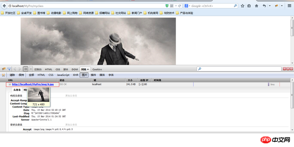Reload the page with the refresh icon
294x147 pixels.
point(180,6)
